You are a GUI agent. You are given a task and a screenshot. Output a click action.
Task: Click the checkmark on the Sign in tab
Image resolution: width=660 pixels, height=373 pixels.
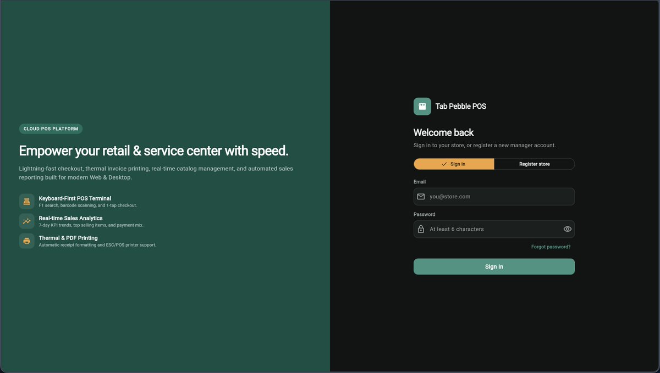tap(444, 164)
